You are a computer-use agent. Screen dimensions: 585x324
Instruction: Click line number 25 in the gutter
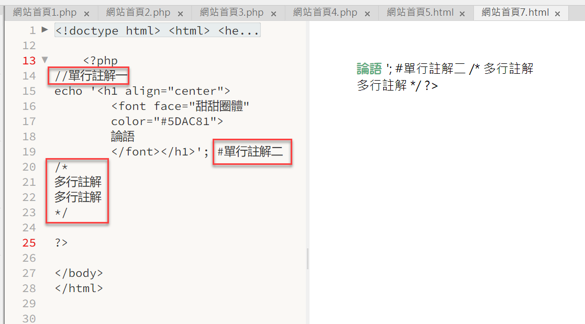point(29,243)
